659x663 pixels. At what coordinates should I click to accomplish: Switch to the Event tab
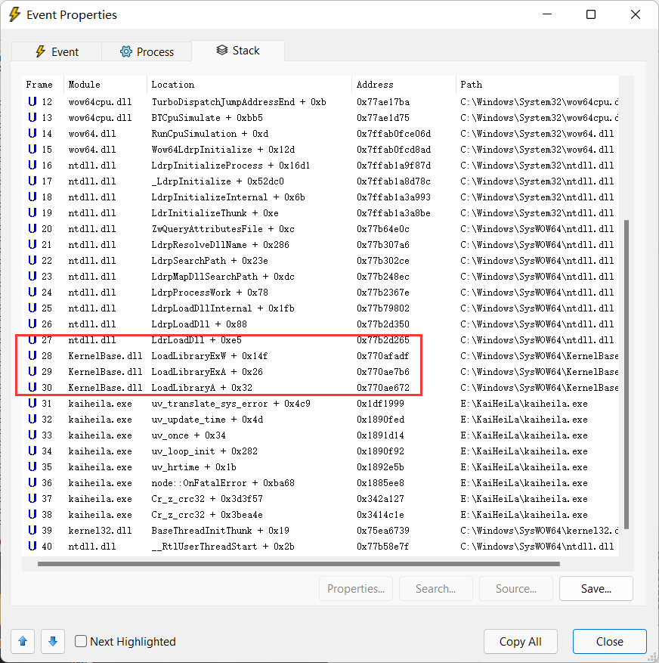click(57, 51)
